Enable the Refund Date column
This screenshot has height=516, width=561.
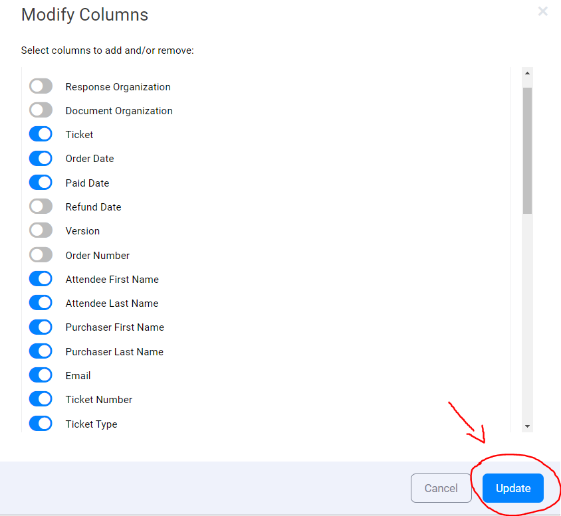[x=41, y=206]
